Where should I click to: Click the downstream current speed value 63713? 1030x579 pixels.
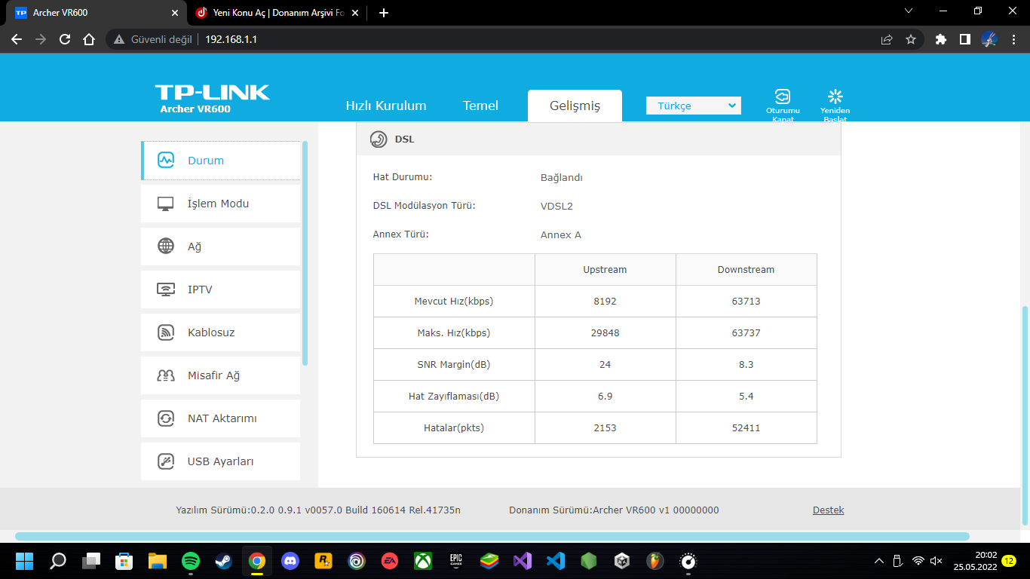coord(746,302)
